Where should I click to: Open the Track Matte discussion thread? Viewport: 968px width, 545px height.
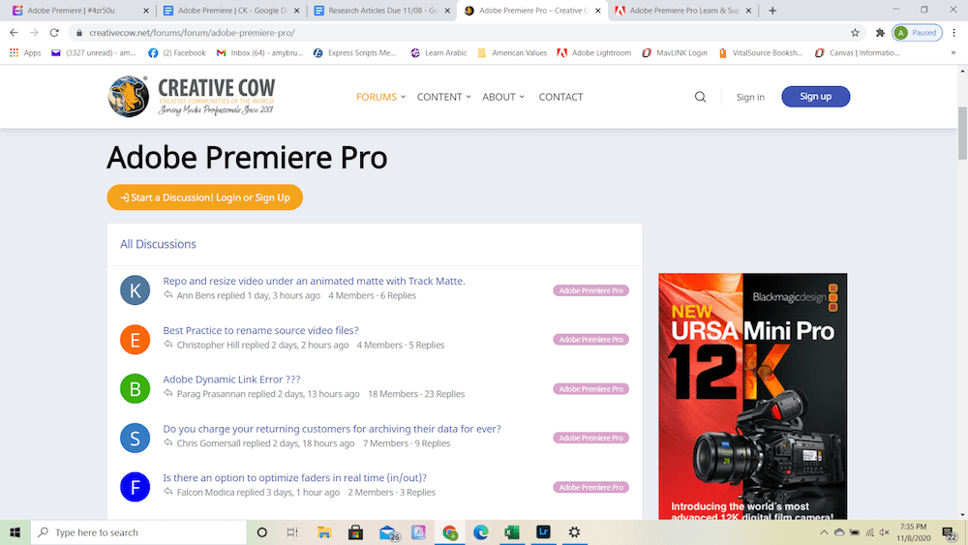tap(314, 281)
